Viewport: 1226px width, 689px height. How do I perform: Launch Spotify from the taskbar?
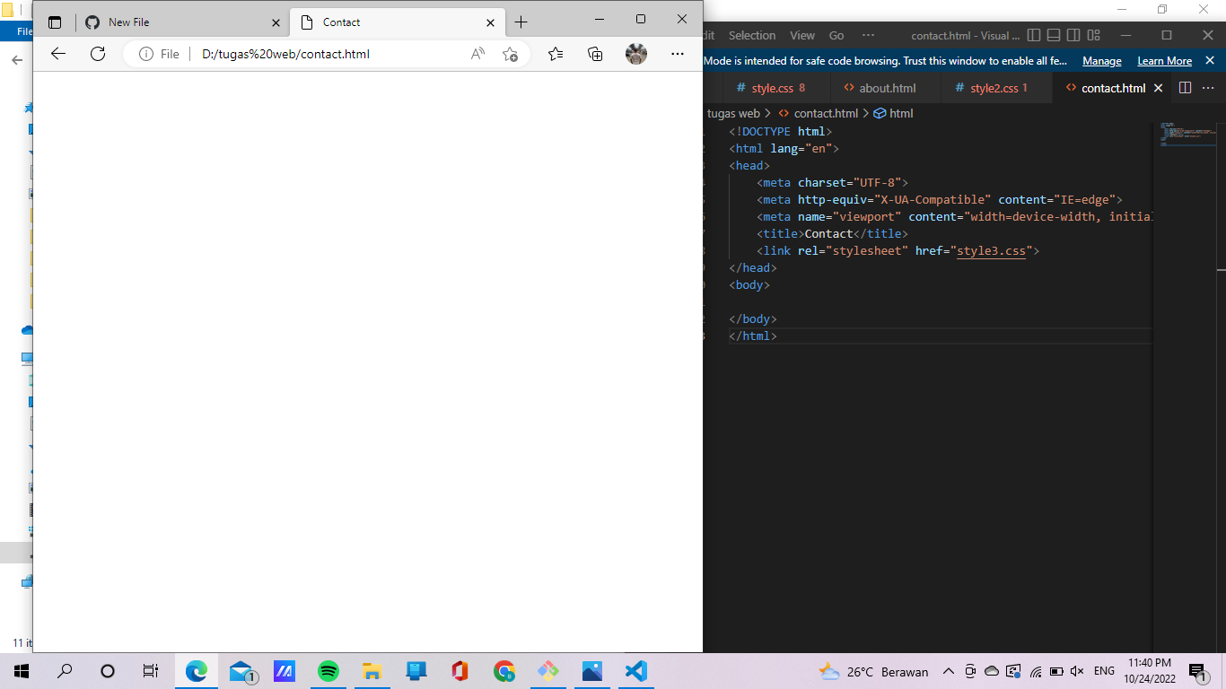tap(328, 670)
